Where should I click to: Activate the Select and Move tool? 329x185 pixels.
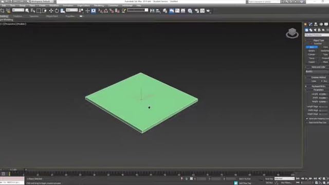coord(51,10)
